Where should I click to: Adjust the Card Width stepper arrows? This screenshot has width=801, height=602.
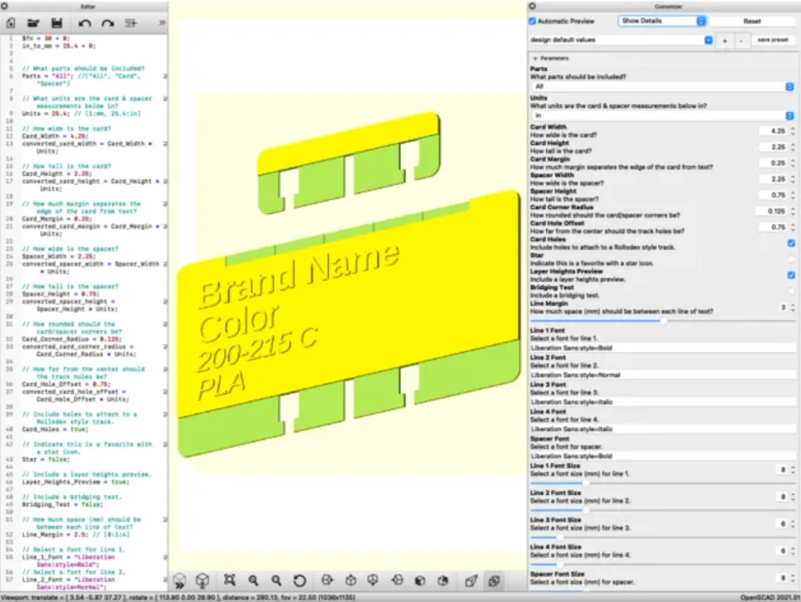792,131
